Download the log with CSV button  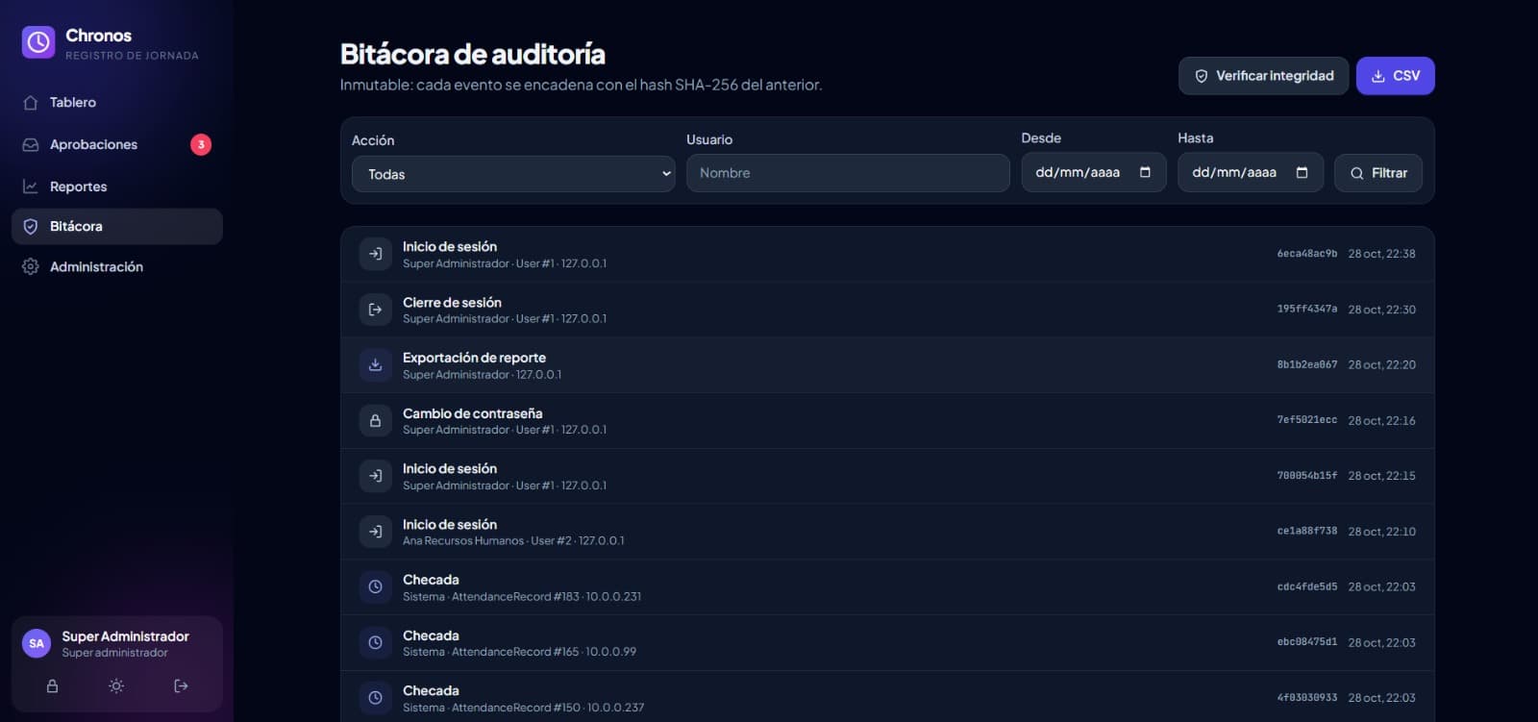tap(1396, 76)
